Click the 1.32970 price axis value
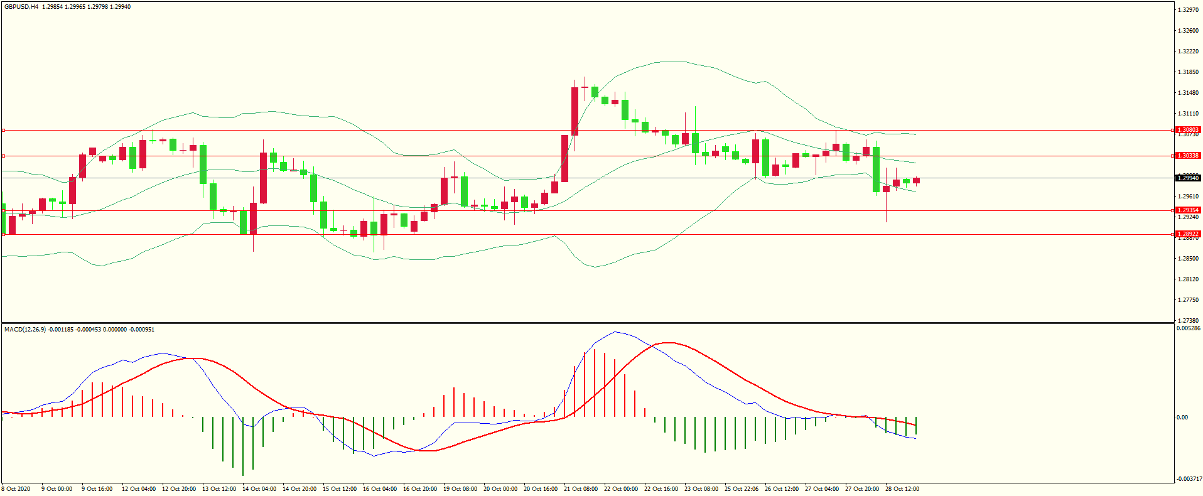This screenshot has width=1203, height=496. 1189,10
